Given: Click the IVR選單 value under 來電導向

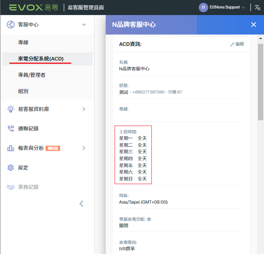Looking at the screenshot, I should (127, 249).
